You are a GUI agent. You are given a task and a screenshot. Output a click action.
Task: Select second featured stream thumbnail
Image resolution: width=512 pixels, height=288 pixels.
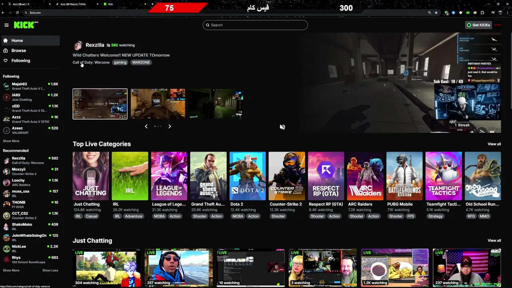point(158,104)
